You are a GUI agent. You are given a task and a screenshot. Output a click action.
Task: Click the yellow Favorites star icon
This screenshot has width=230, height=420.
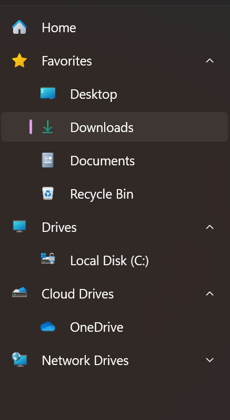click(19, 61)
